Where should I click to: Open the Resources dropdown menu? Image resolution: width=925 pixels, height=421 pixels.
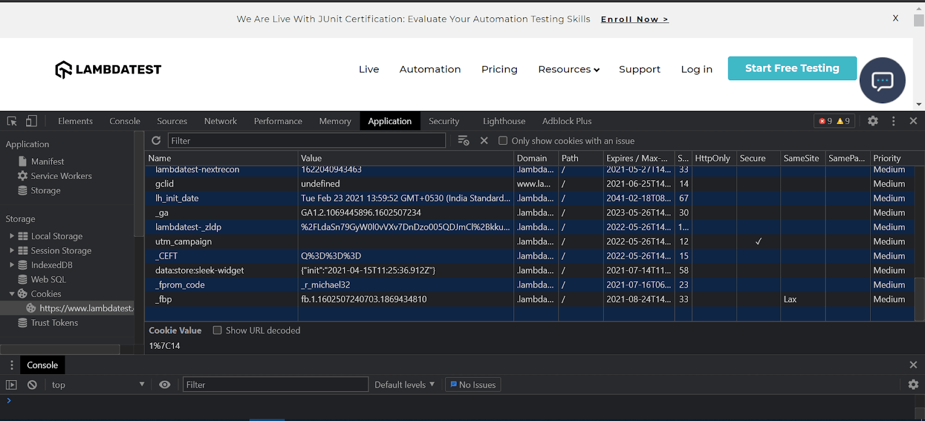(x=568, y=69)
